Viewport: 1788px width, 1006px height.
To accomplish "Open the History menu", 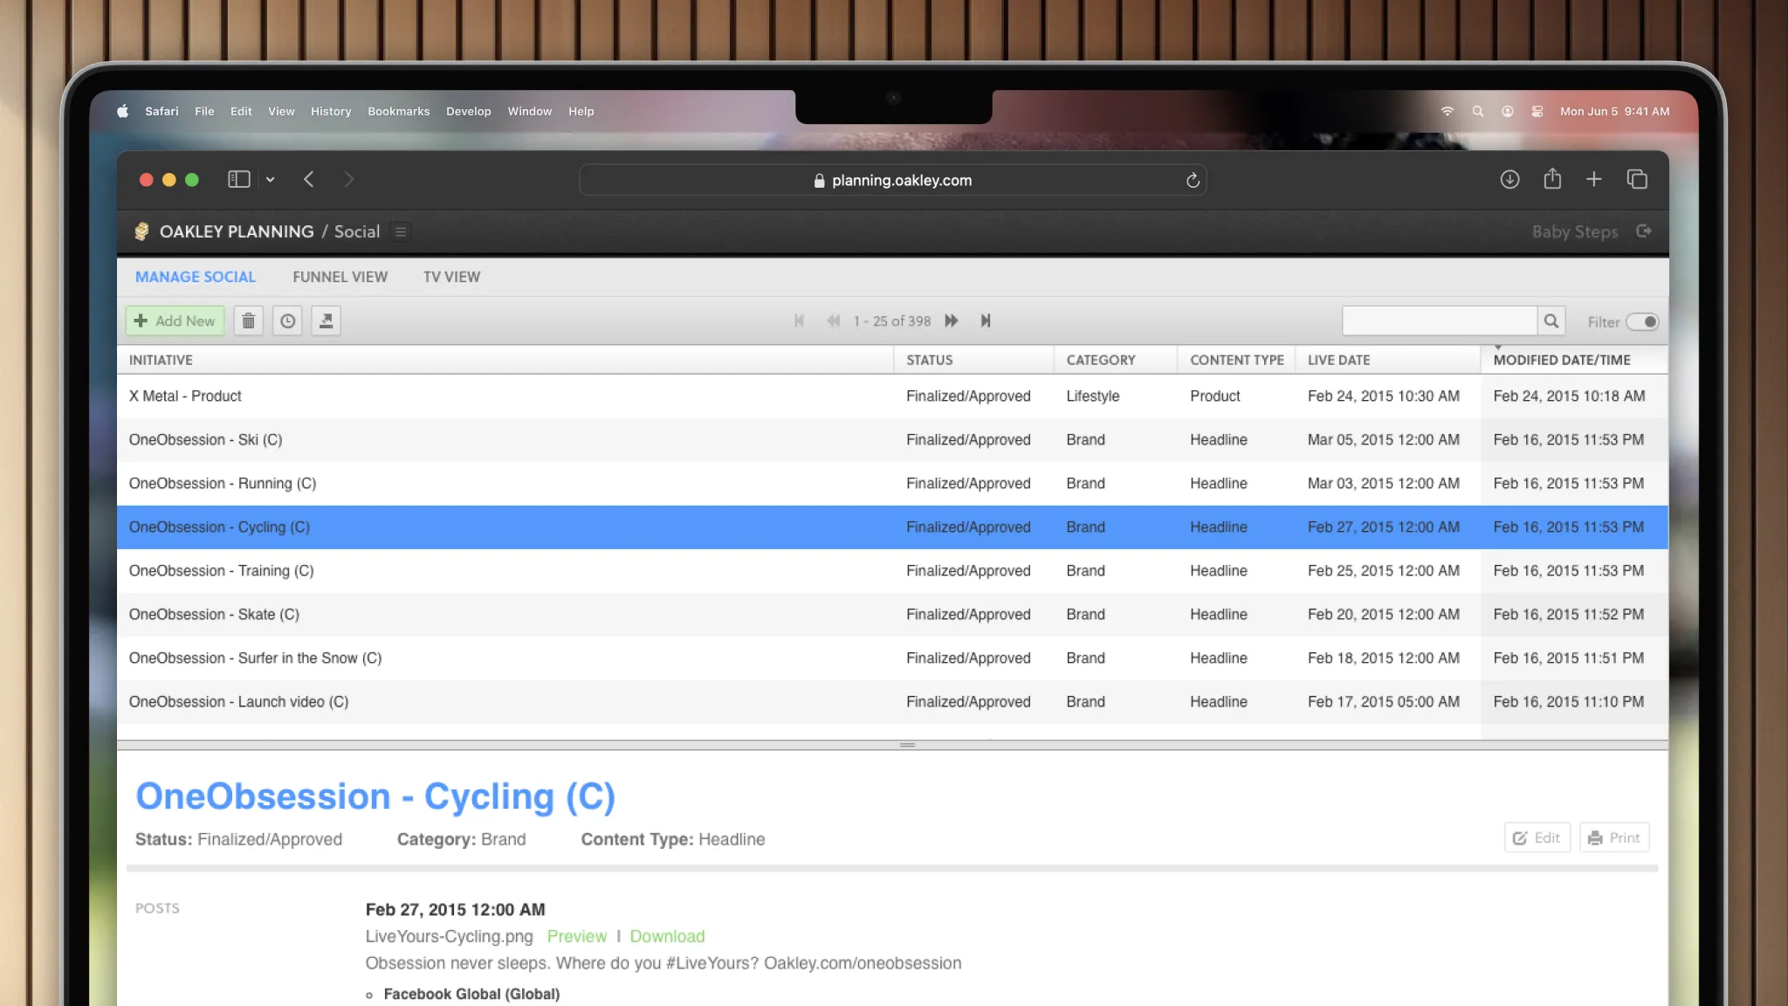I will click(x=331, y=112).
